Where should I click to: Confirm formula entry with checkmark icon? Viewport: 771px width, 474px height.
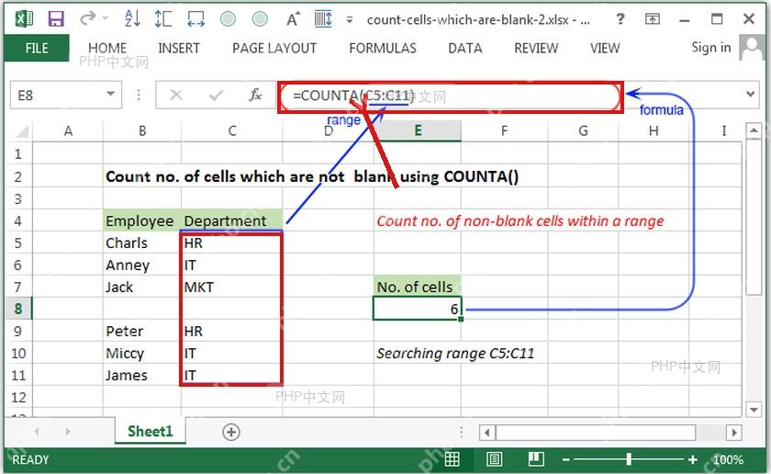click(216, 95)
